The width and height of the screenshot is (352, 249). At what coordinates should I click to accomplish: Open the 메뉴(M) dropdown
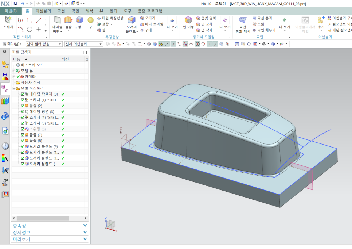(x=12, y=44)
